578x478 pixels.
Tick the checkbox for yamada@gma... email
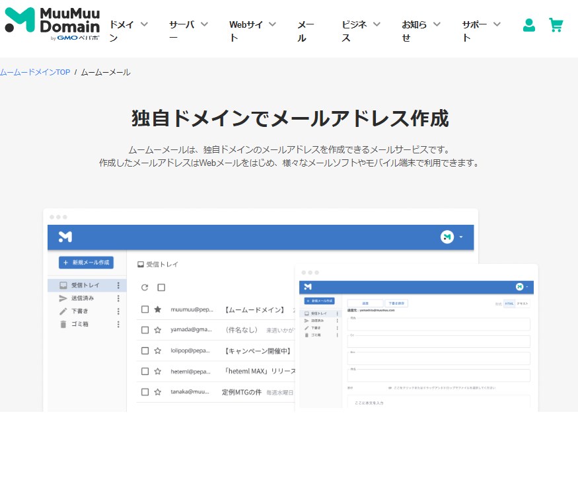click(x=145, y=330)
